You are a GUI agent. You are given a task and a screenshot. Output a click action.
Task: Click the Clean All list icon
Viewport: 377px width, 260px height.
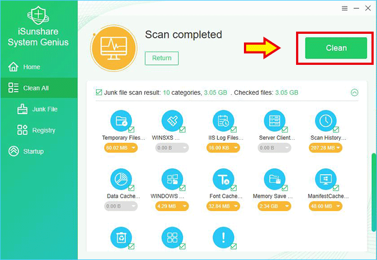13,88
